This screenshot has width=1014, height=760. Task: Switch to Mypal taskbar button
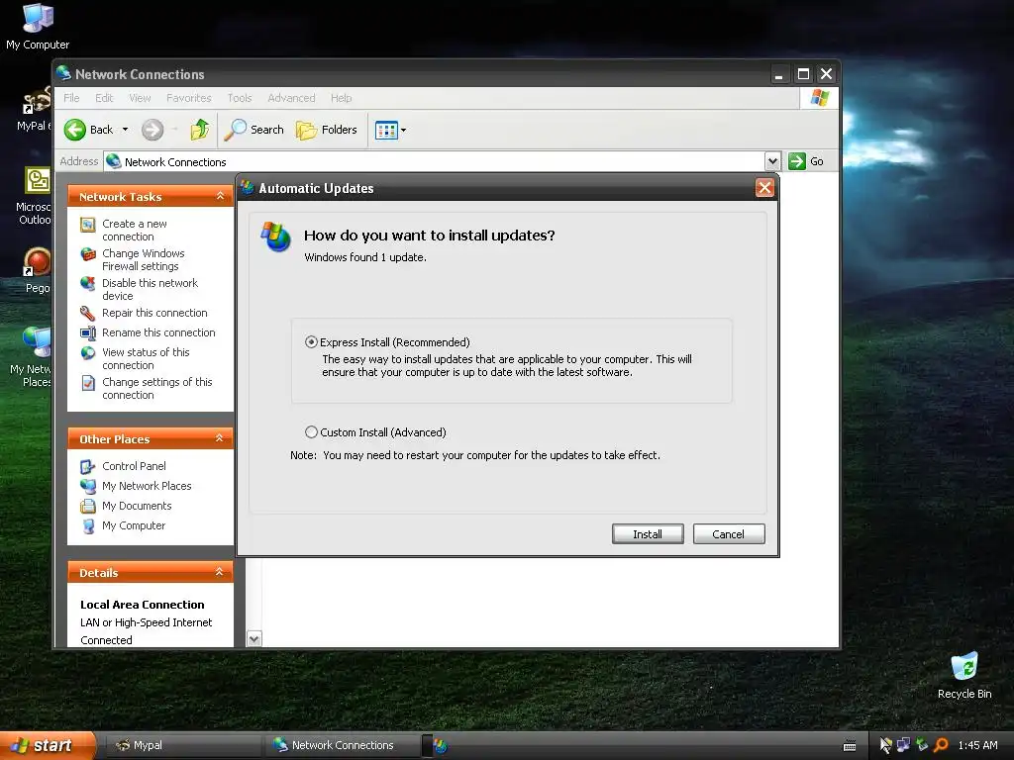point(182,746)
